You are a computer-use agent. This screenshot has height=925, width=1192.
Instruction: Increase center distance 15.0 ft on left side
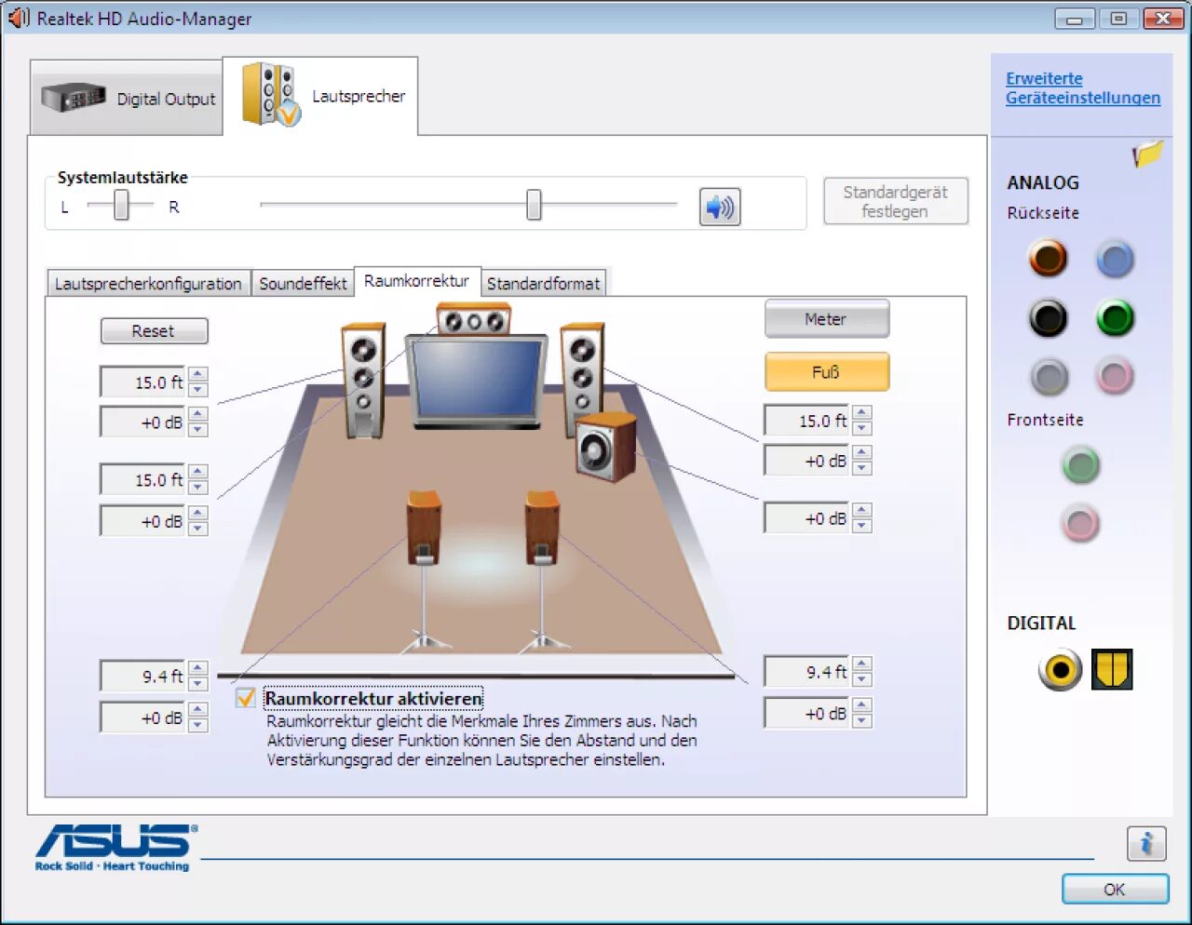coord(197,472)
